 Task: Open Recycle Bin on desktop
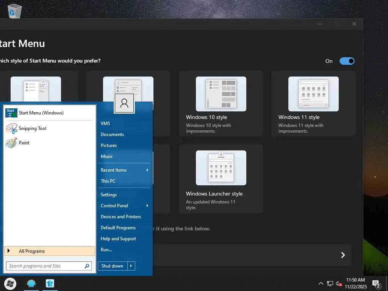click(x=15, y=11)
